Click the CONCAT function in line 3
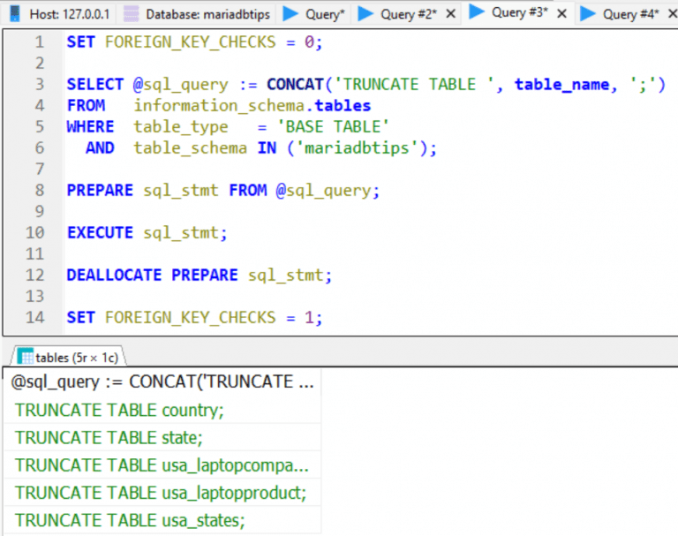The width and height of the screenshot is (678, 536). [x=295, y=85]
